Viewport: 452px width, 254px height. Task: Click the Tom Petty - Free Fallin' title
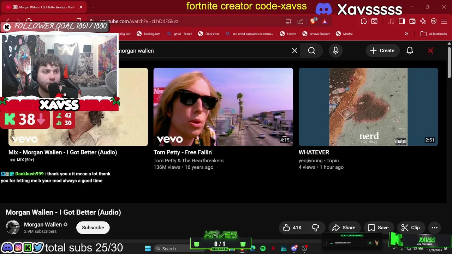[183, 152]
